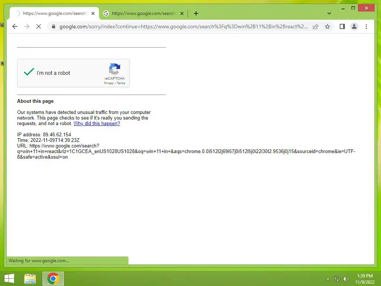Go forward with the forward arrow

27,26
